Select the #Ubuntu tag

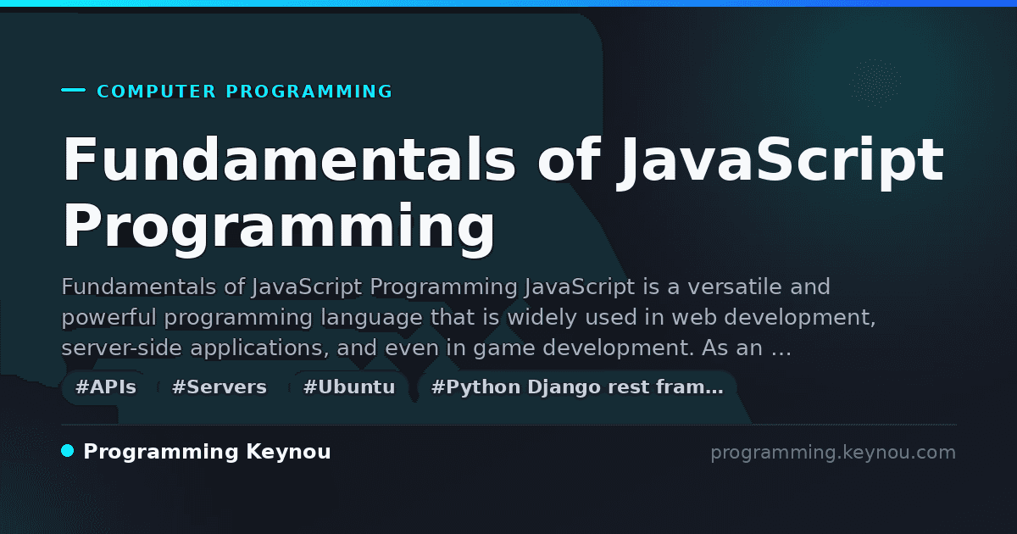tap(349, 387)
